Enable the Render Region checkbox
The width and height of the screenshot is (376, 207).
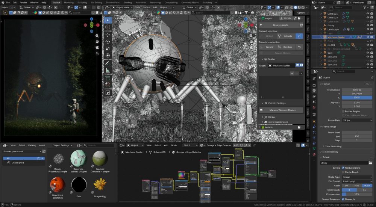343,112
